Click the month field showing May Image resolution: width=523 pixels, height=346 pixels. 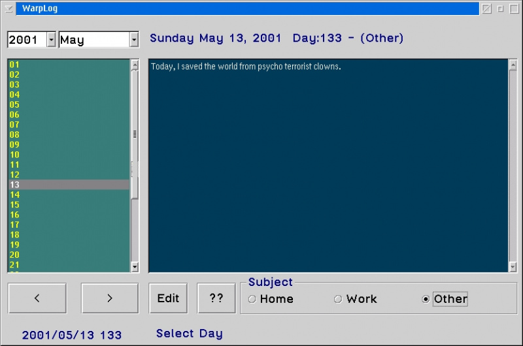[x=94, y=40]
